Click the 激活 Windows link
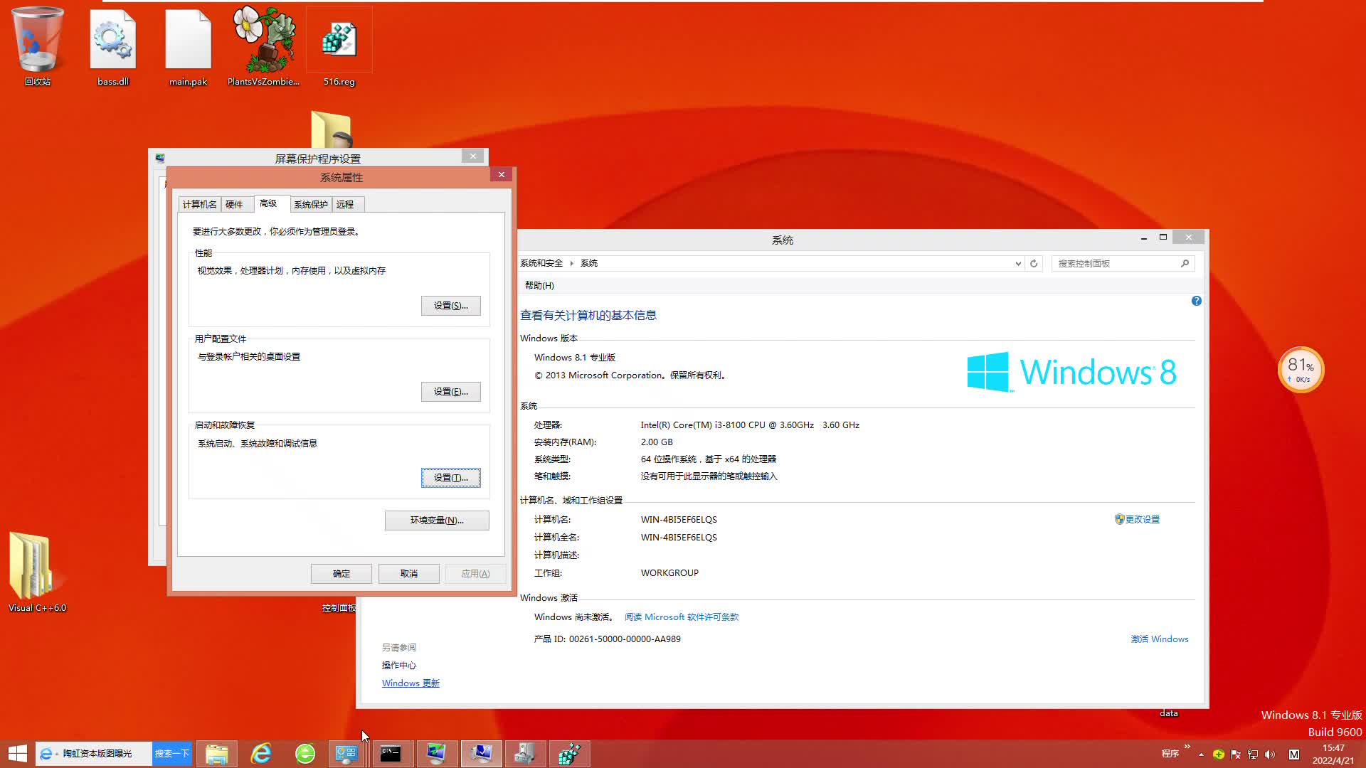This screenshot has height=768, width=1366. click(1160, 639)
